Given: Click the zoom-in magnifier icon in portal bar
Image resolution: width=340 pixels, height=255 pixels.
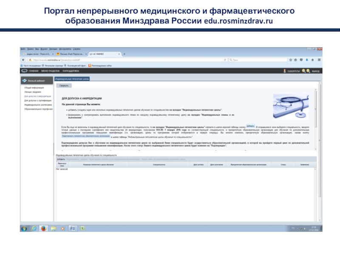Looking at the screenshot, I should (303, 71).
